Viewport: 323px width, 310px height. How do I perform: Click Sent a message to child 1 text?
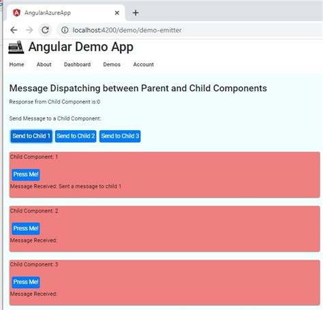pos(90,187)
